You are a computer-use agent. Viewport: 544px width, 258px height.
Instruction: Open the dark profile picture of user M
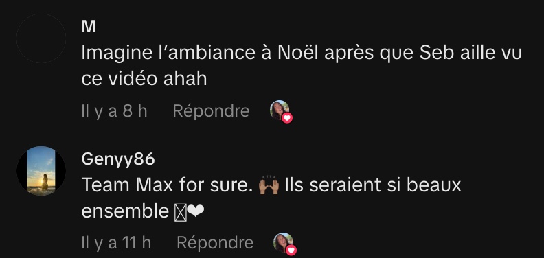[x=41, y=38]
